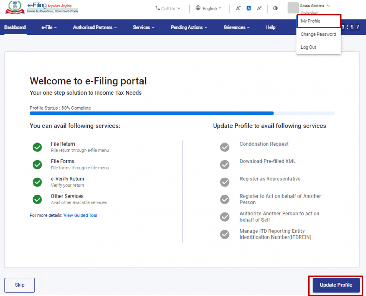Image resolution: width=366 pixels, height=296 pixels.
Task: Click the green check beside File Return
Action: tap(37, 147)
